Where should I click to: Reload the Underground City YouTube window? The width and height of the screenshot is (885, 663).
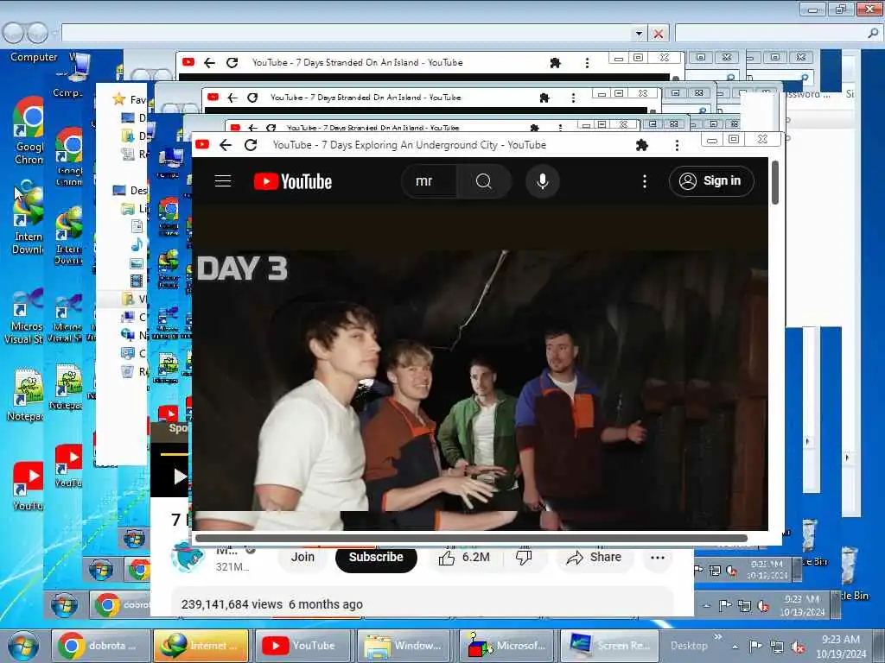(x=251, y=145)
